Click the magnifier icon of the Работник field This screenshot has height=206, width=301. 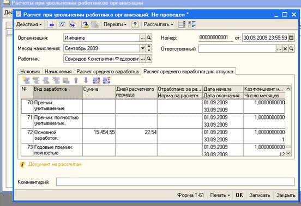[x=149, y=59]
